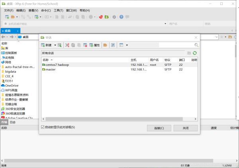The width and height of the screenshot is (239, 168).
Task: Click the settings gear icon in main toolbar
Action: [x=114, y=17]
